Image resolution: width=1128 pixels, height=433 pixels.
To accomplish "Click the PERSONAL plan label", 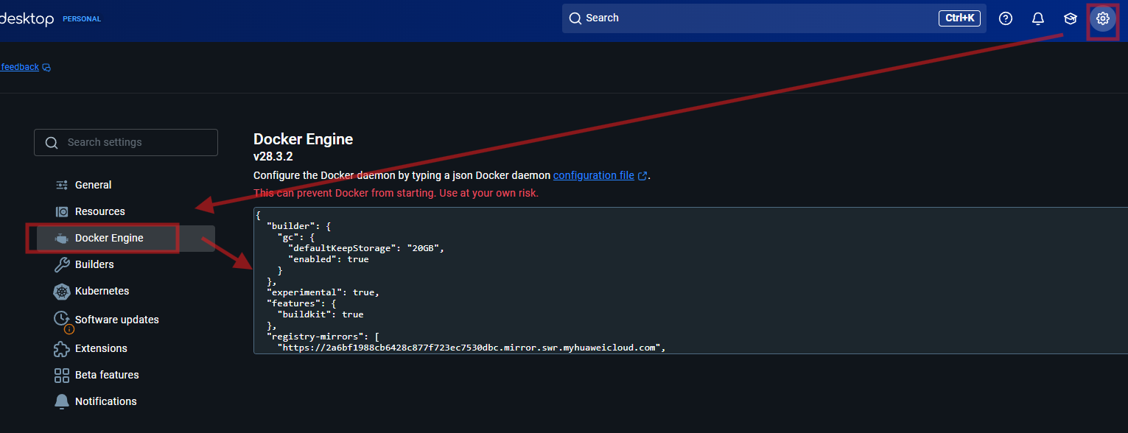I will [x=82, y=19].
